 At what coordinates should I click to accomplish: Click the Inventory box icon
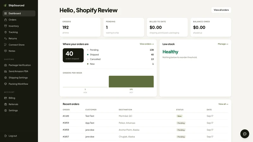5,26
